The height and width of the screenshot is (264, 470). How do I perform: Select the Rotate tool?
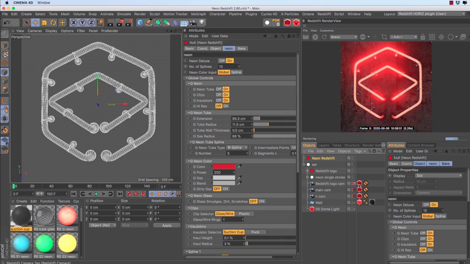(x=53, y=23)
